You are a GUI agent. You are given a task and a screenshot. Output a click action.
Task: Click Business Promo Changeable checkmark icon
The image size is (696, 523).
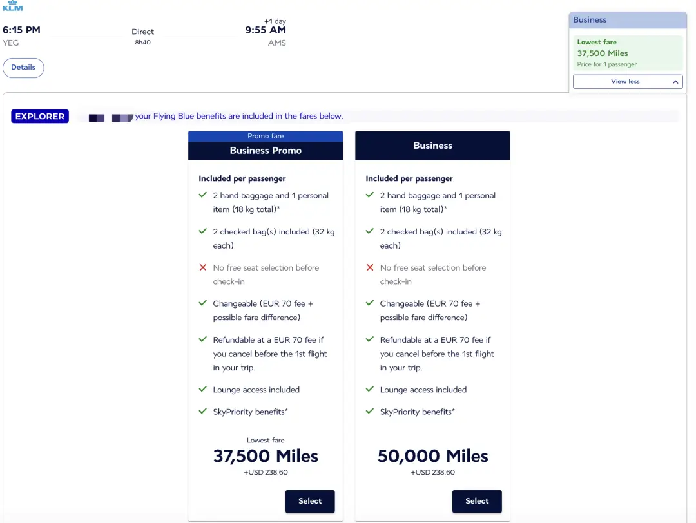pos(203,303)
